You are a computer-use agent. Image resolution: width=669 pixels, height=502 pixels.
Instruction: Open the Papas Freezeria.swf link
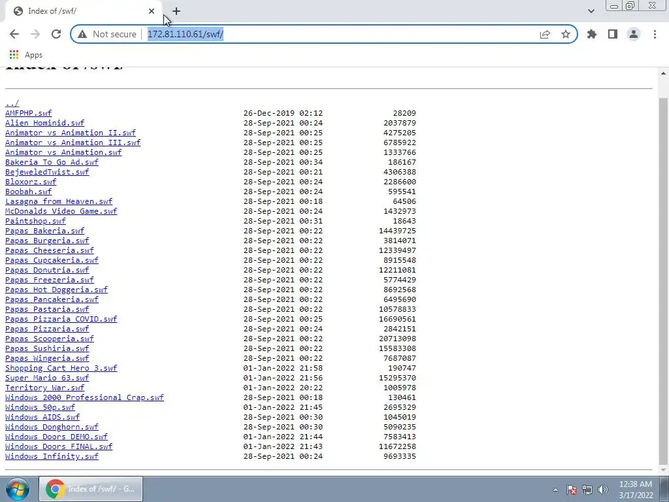pos(50,280)
